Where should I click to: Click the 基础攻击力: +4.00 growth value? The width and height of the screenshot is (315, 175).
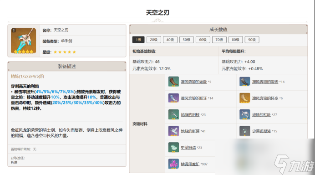(238, 62)
